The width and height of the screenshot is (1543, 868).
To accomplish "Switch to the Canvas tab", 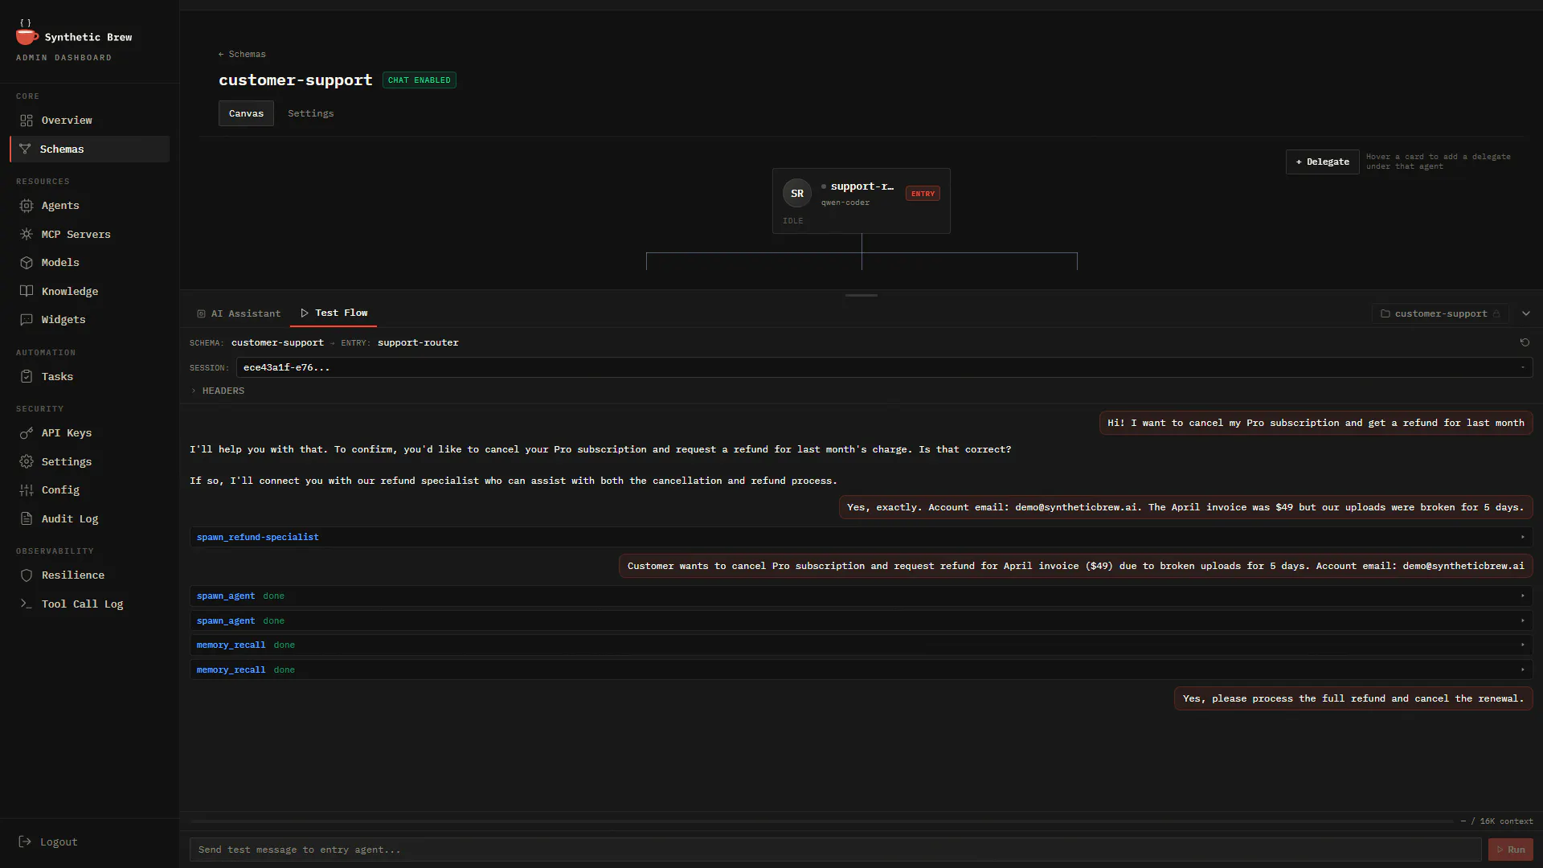I will point(246,113).
